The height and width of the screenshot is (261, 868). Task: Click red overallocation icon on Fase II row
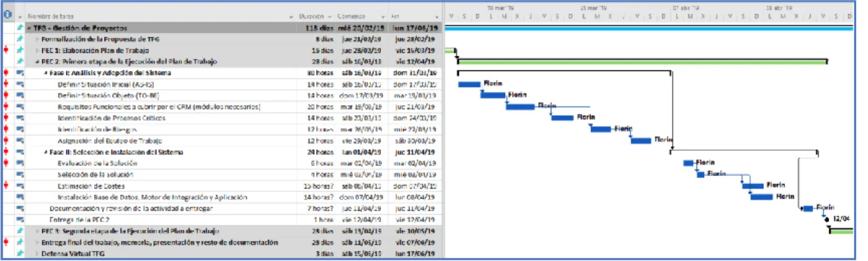pyautogui.click(x=7, y=152)
